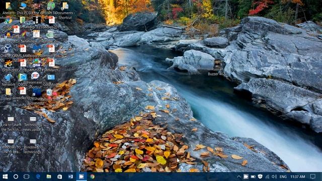Launch Word from the taskbar

point(70,176)
